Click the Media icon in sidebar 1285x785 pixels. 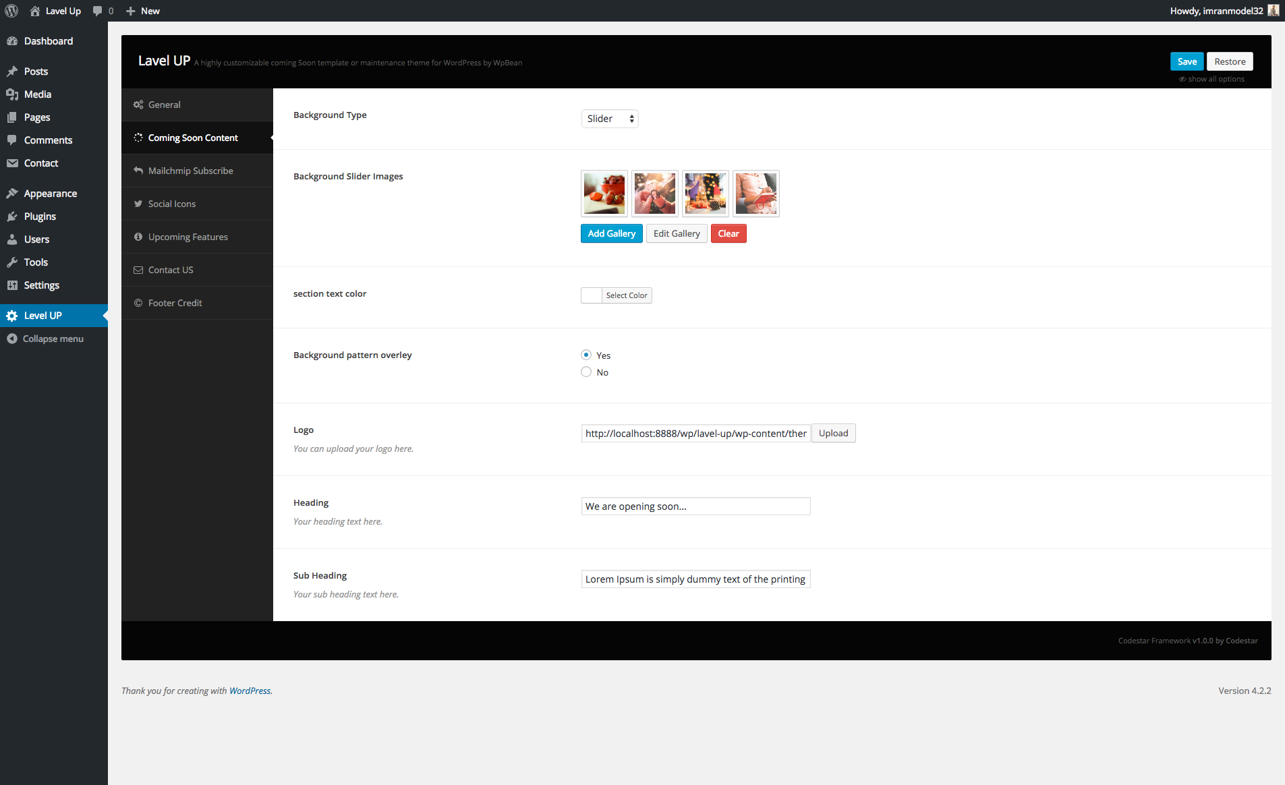[12, 94]
